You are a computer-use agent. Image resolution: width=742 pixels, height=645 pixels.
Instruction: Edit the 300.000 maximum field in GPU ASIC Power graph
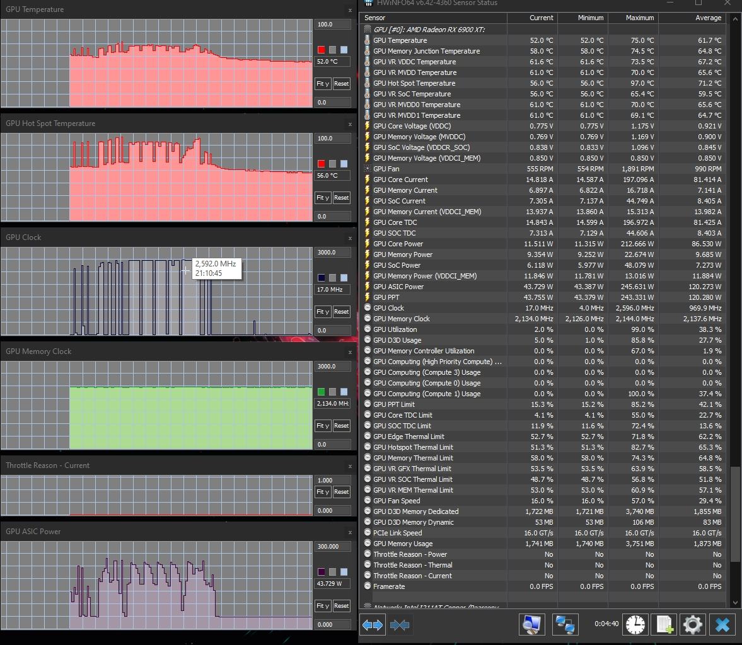(333, 546)
